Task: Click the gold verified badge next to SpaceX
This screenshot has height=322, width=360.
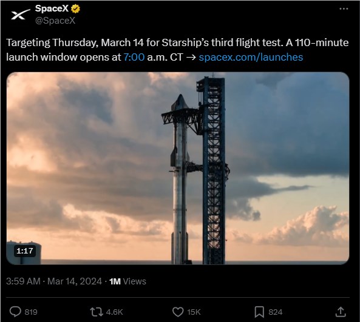Action: [75, 8]
